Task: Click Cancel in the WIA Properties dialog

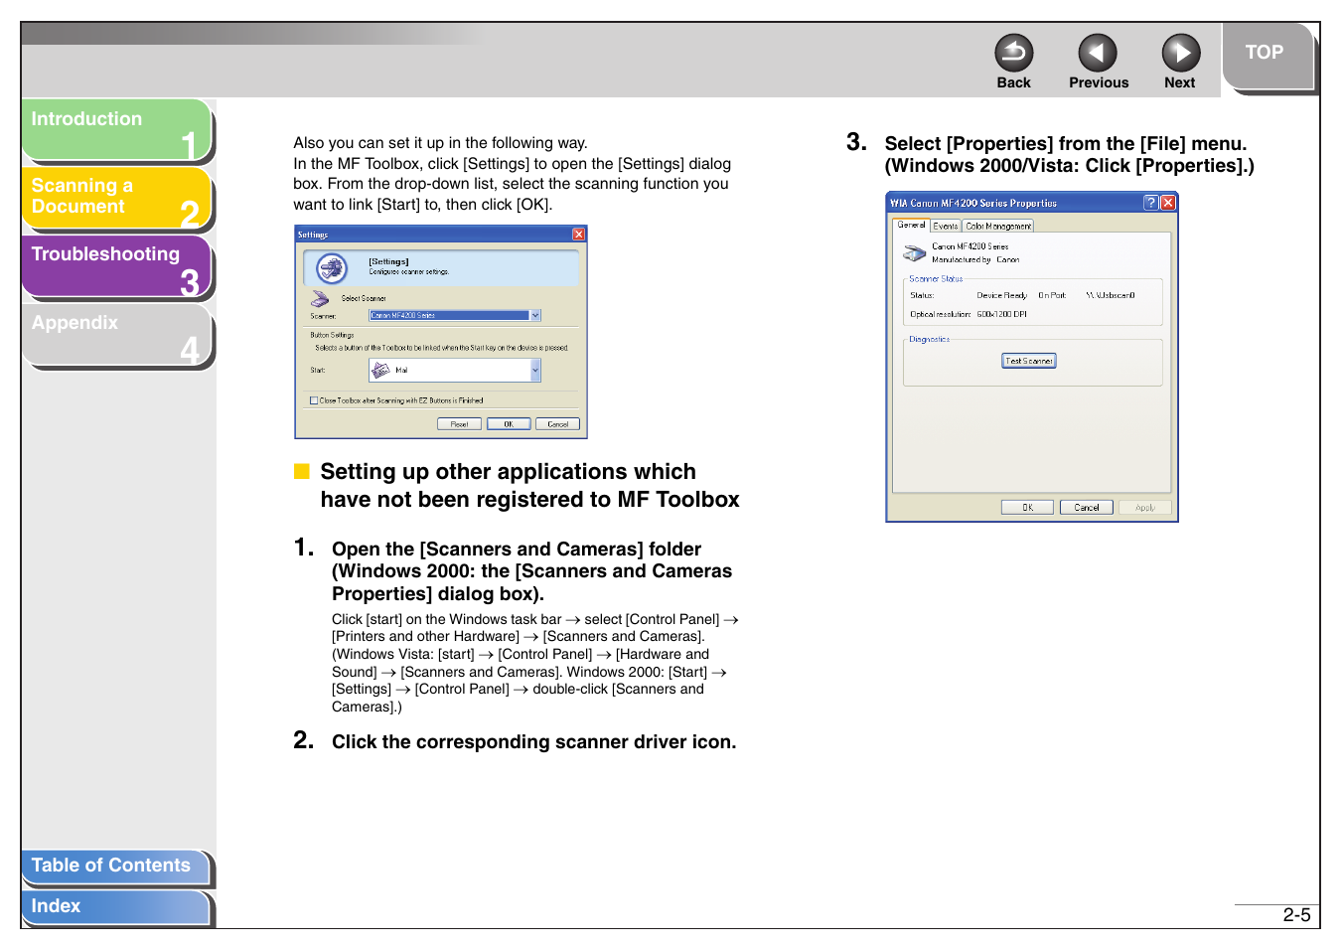Action: (1087, 508)
